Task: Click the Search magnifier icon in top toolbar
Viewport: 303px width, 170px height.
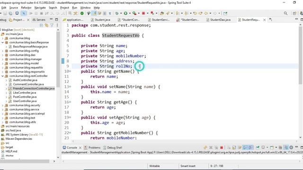Action: (285, 13)
